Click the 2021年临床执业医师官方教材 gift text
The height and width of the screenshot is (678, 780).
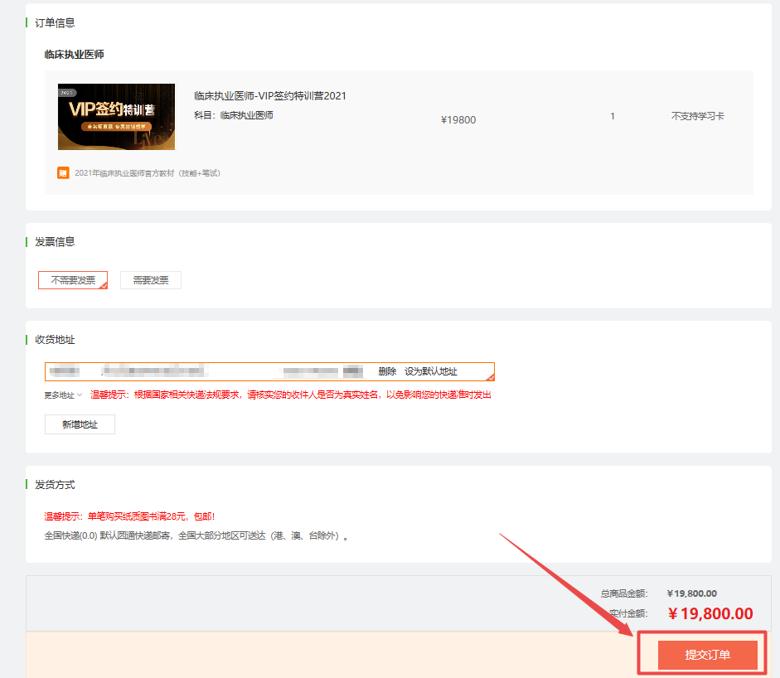(148, 173)
